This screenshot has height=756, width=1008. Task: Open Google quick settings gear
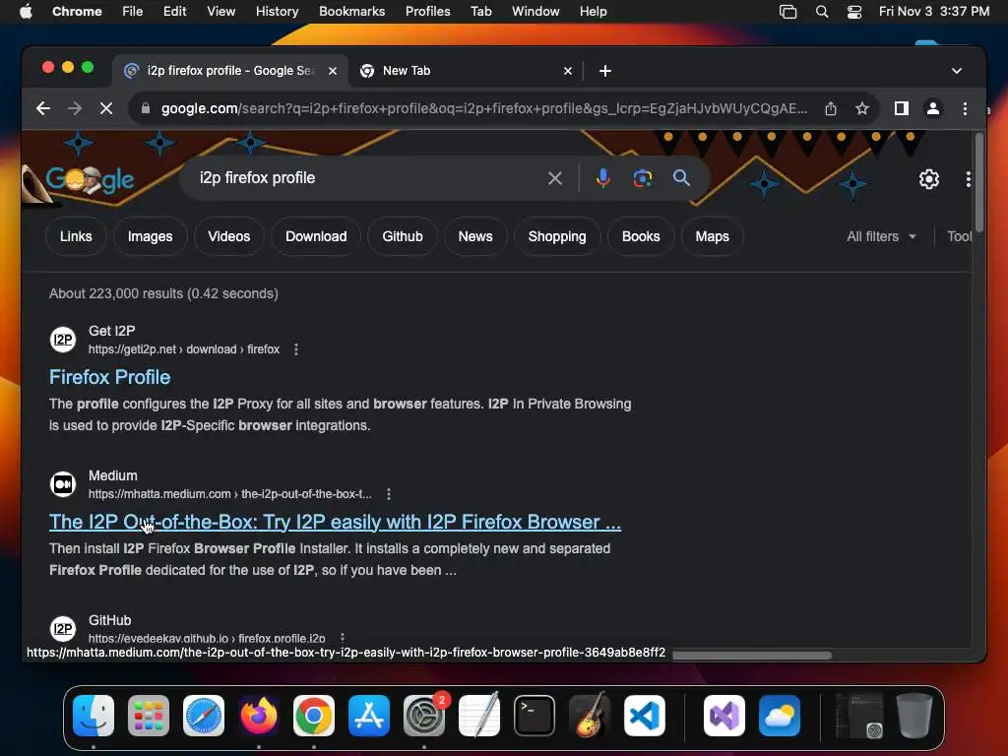coord(929,179)
